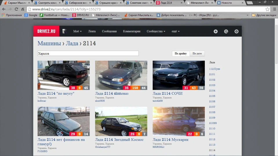Image resolution: width=278 pixels, height=156 pixels.
Task: Click the Машины breadcrumb link
Action: pos(49,43)
